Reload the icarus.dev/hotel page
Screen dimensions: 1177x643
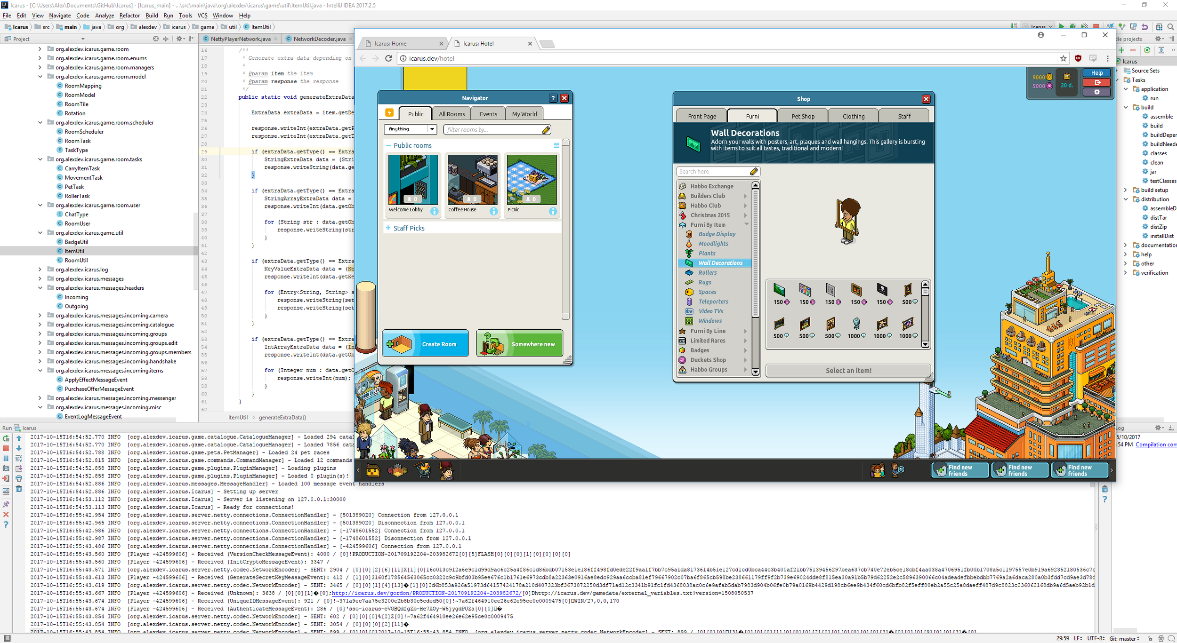click(388, 58)
